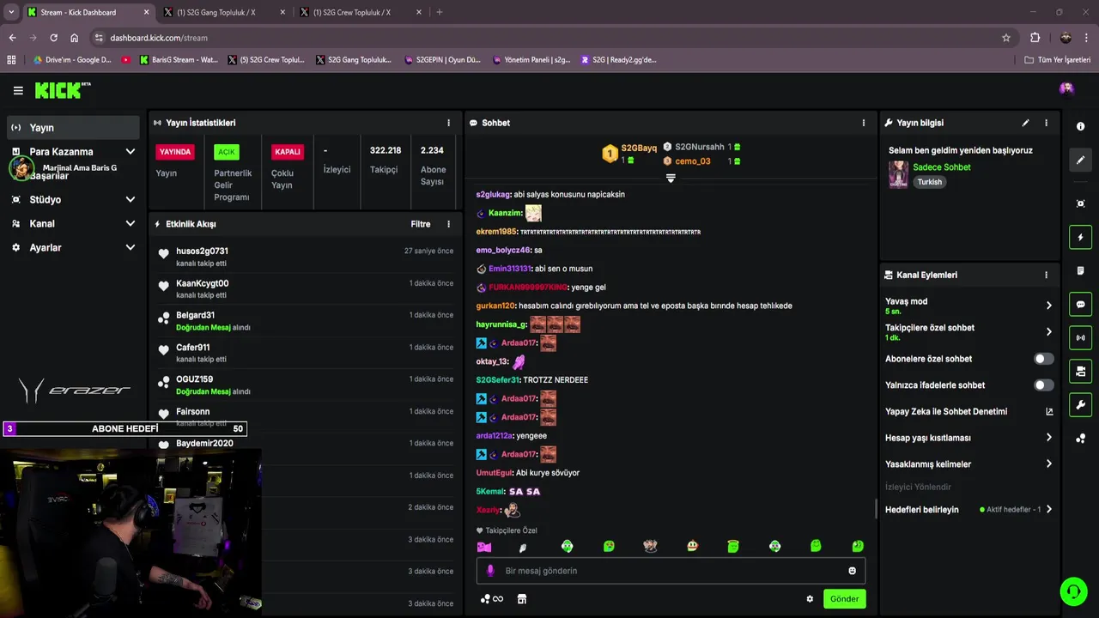Click the Turkish language tag

pyautogui.click(x=929, y=182)
